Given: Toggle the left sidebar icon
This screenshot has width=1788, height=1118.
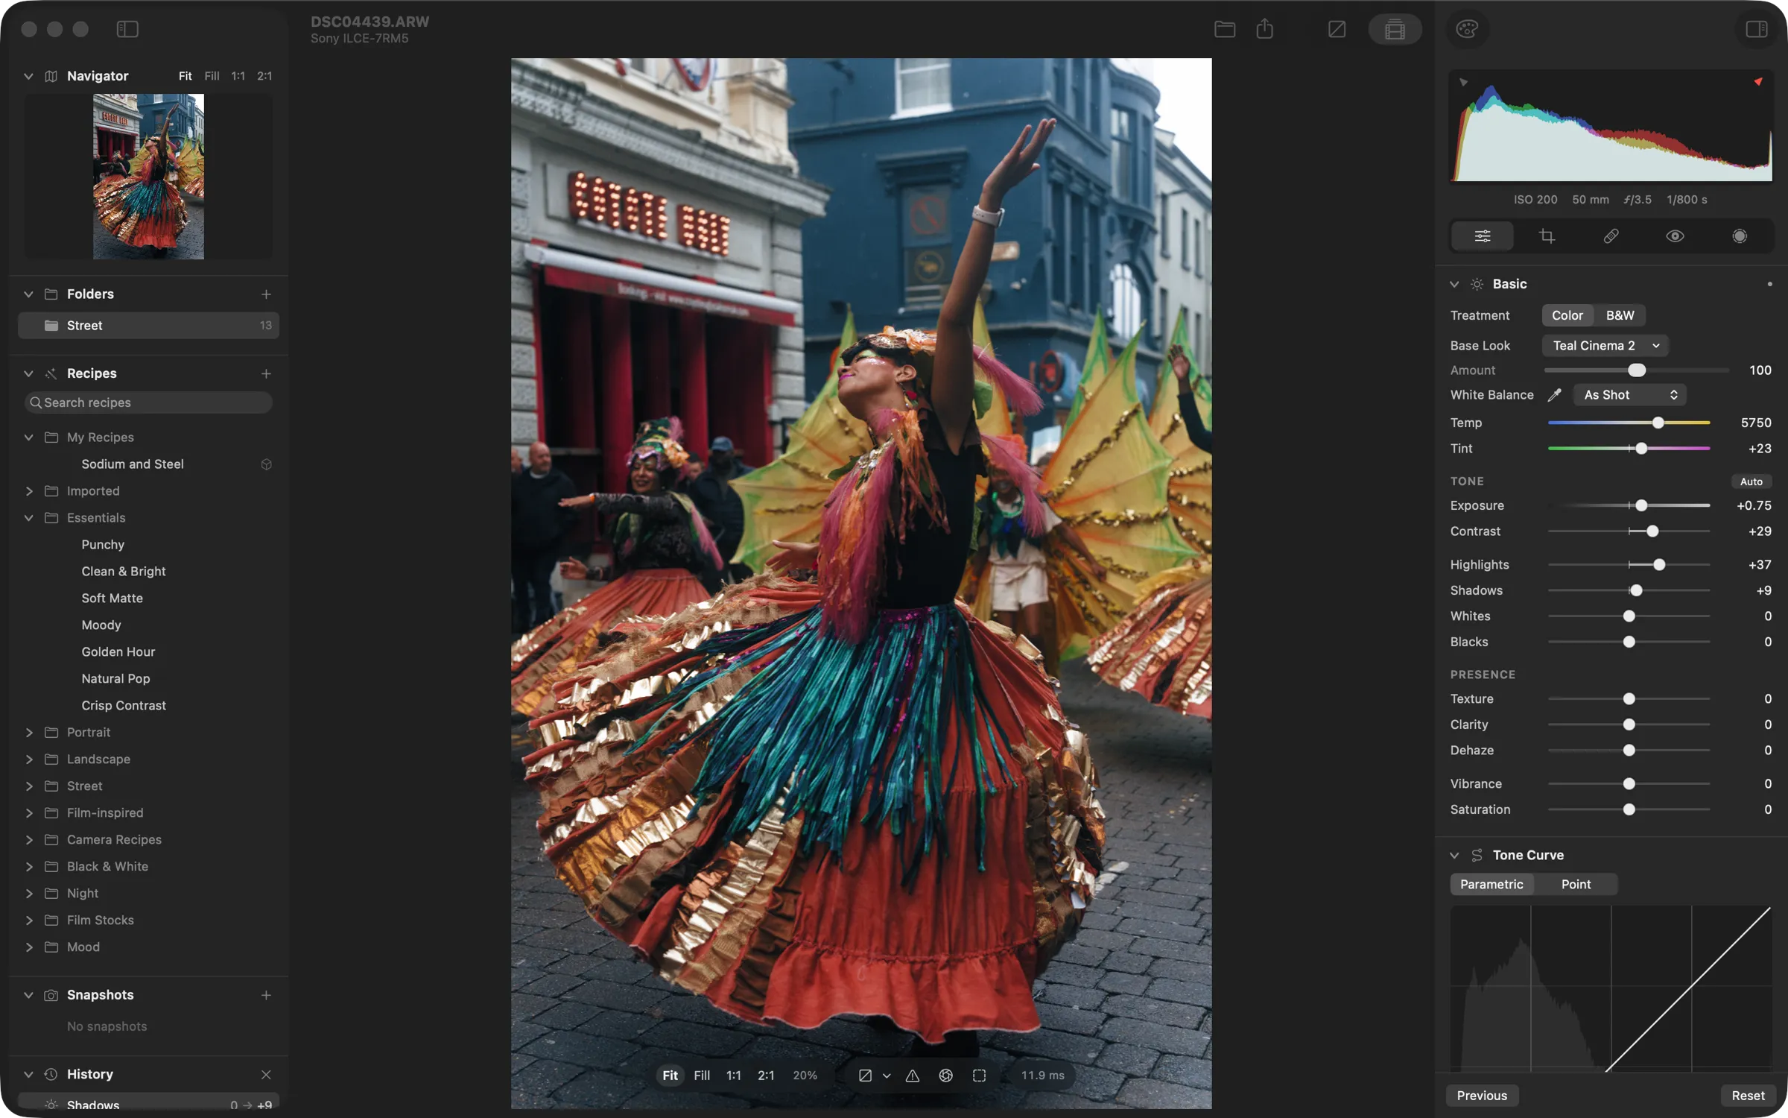Looking at the screenshot, I should [127, 29].
